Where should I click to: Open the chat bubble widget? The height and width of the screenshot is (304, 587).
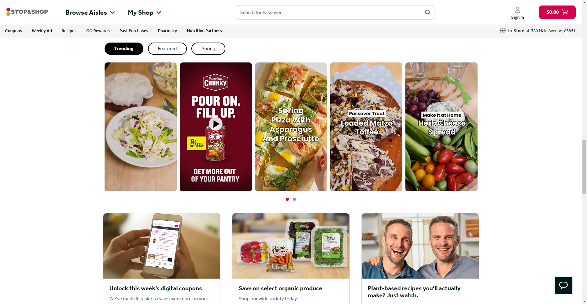(563, 286)
